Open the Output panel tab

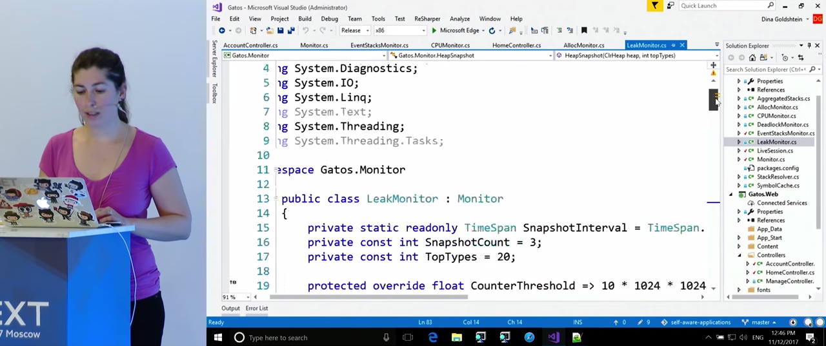point(230,309)
